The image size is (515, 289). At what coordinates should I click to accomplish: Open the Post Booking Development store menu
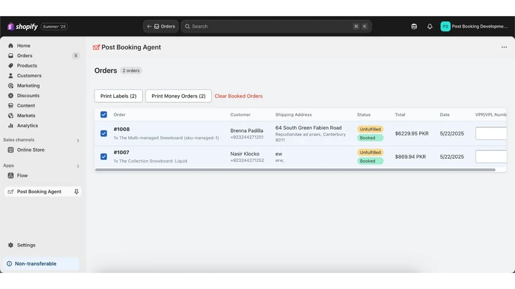[x=474, y=26]
